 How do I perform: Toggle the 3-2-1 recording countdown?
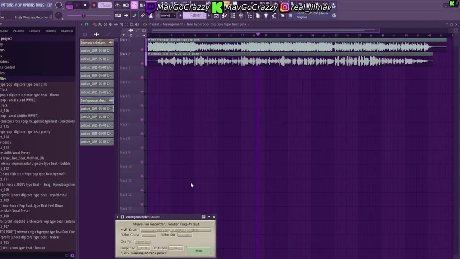coord(134,5)
